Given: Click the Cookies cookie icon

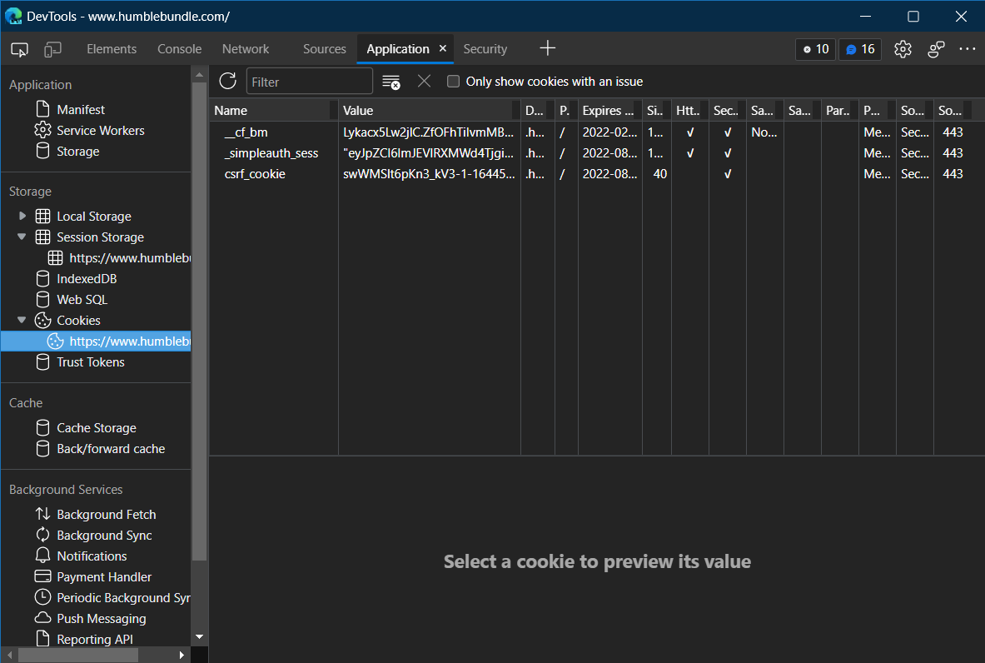Looking at the screenshot, I should pos(42,320).
